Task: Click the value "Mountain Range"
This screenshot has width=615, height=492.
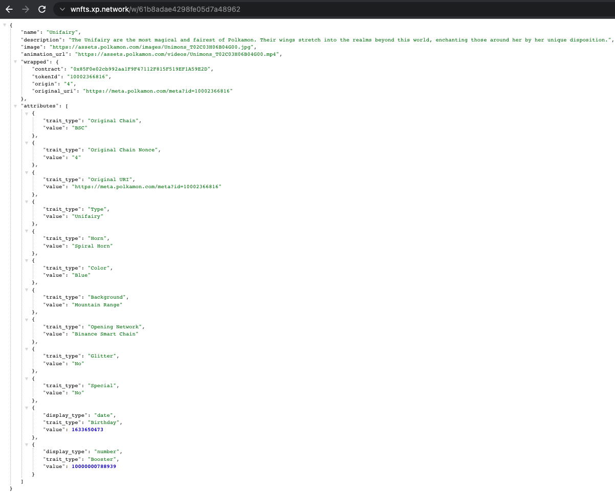Action: click(97, 305)
